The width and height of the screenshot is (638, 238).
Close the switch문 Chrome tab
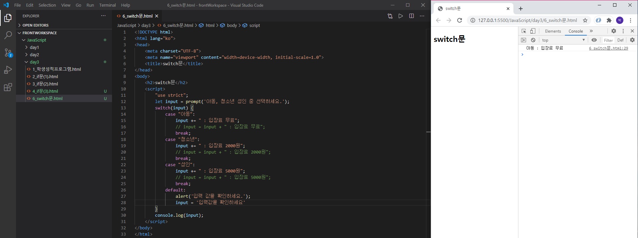click(x=508, y=9)
